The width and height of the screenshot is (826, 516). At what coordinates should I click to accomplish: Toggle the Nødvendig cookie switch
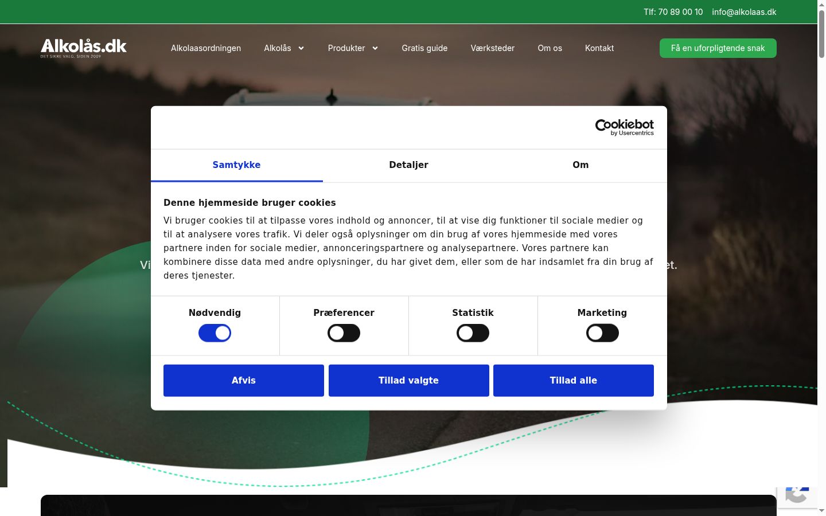(x=215, y=333)
